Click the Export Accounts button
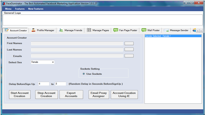The image size is (206, 115). coord(71,94)
